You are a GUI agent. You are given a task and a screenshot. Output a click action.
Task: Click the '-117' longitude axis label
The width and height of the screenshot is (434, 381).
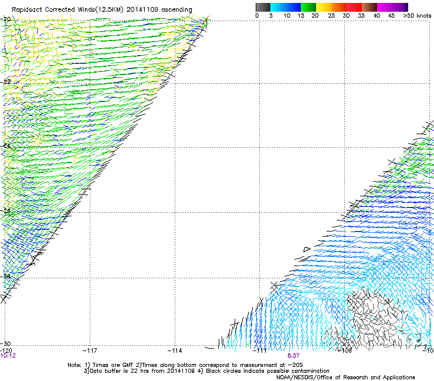coord(90,351)
